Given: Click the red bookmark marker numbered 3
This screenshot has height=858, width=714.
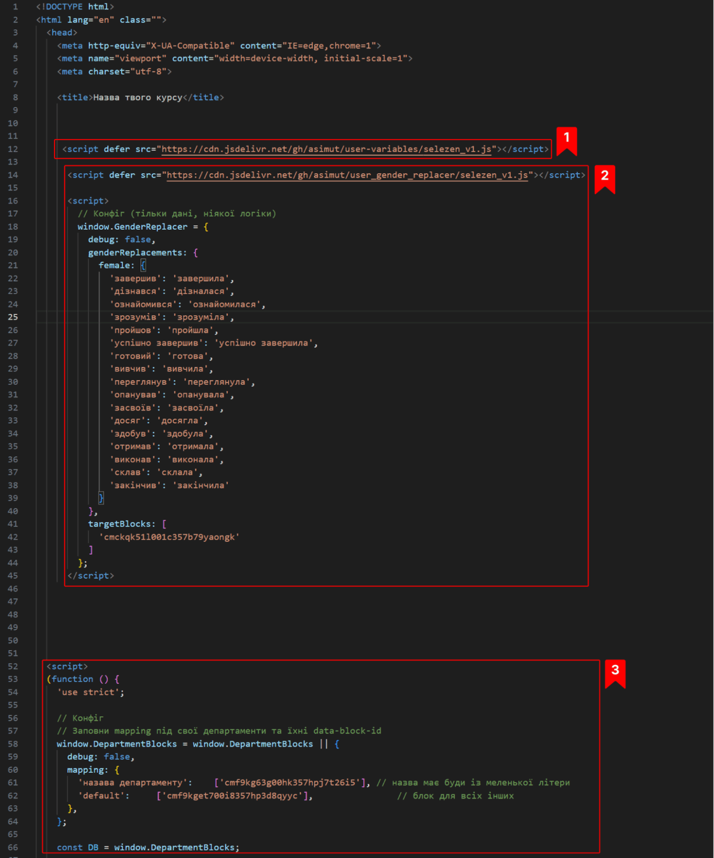Looking at the screenshot, I should coord(615,673).
